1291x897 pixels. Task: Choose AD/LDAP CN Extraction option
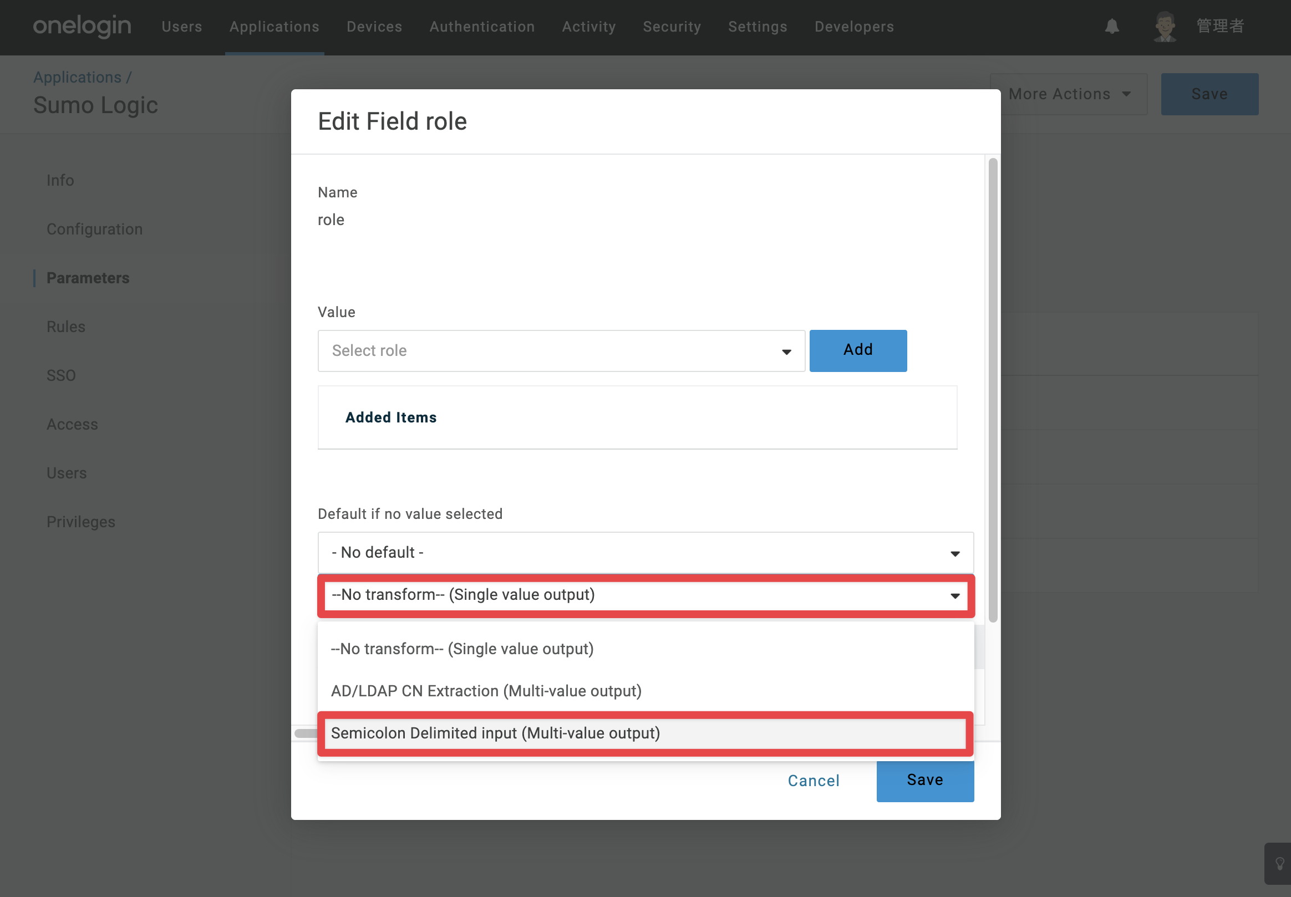645,691
